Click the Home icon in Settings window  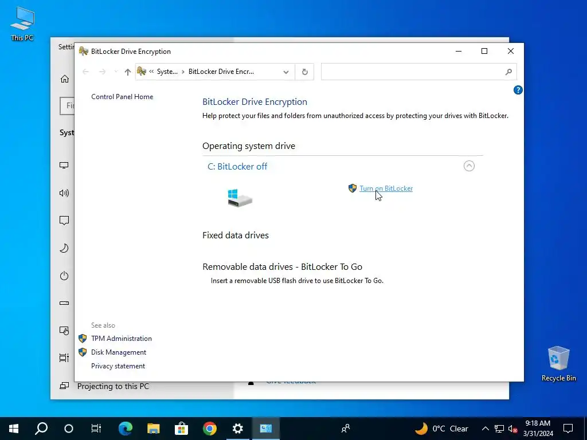(x=65, y=78)
